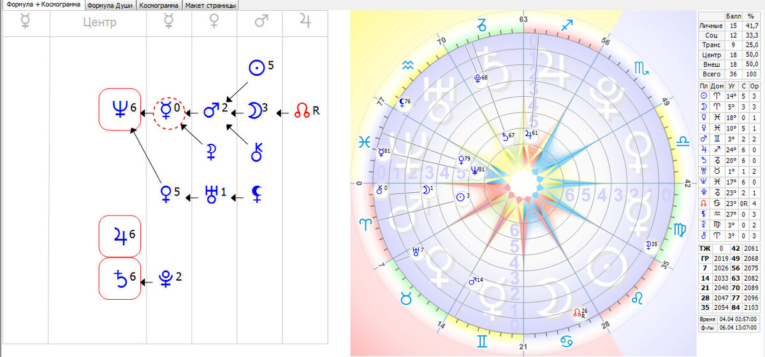
Task: Select the Pisces sign on the chart rim
Action: point(363,143)
